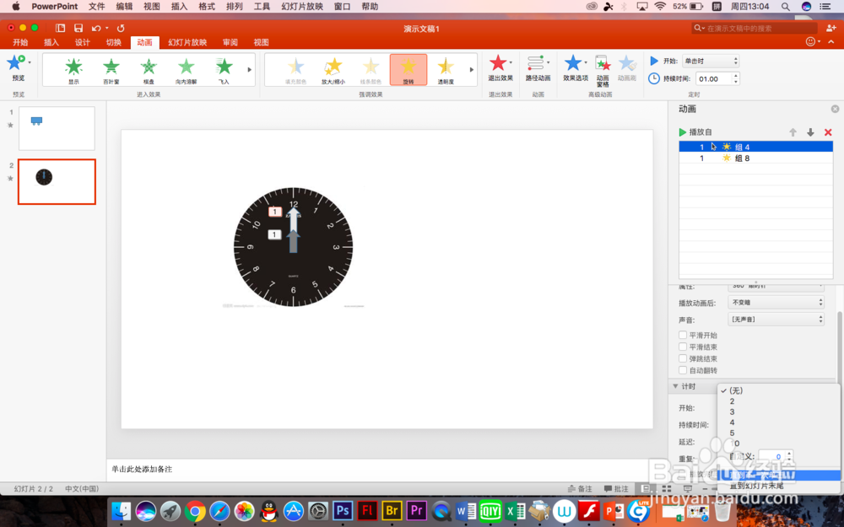Open the 声音 dropdown
The image size is (844, 527).
point(776,320)
